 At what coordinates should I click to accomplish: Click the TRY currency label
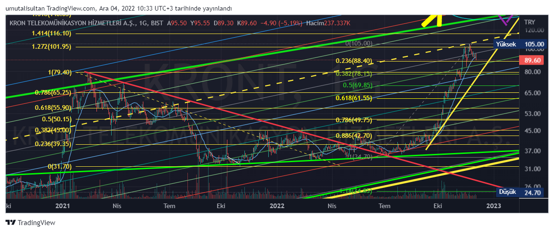click(530, 22)
